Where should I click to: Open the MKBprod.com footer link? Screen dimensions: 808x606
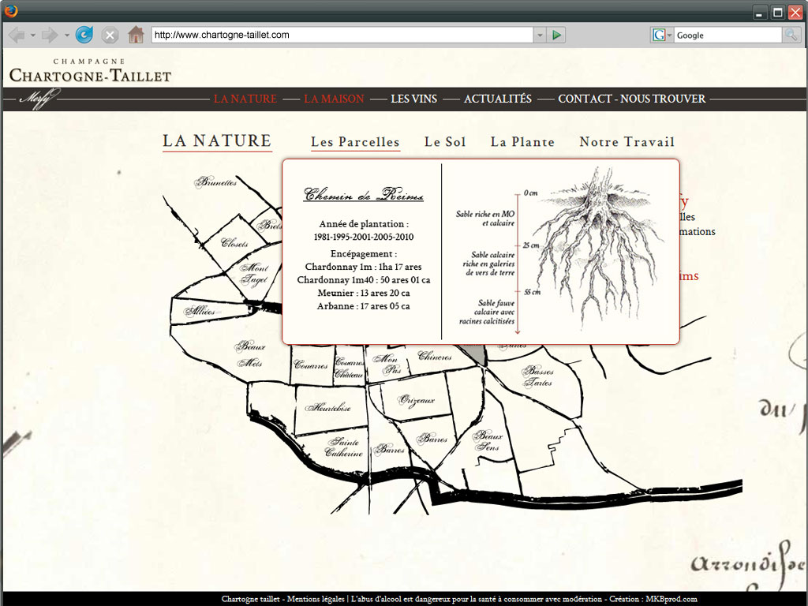pyautogui.click(x=671, y=599)
